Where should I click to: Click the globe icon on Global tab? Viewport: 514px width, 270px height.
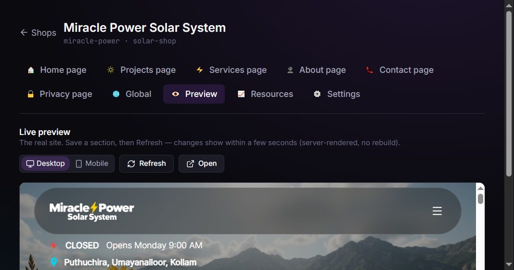[116, 94]
